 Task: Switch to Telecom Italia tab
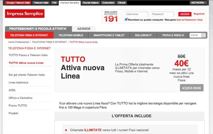(41, 3)
